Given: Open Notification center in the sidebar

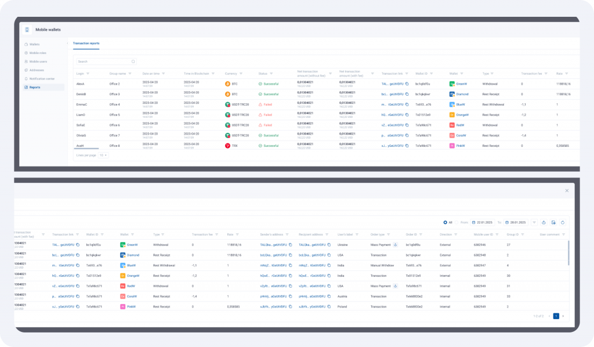Looking at the screenshot, I should click(x=42, y=78).
